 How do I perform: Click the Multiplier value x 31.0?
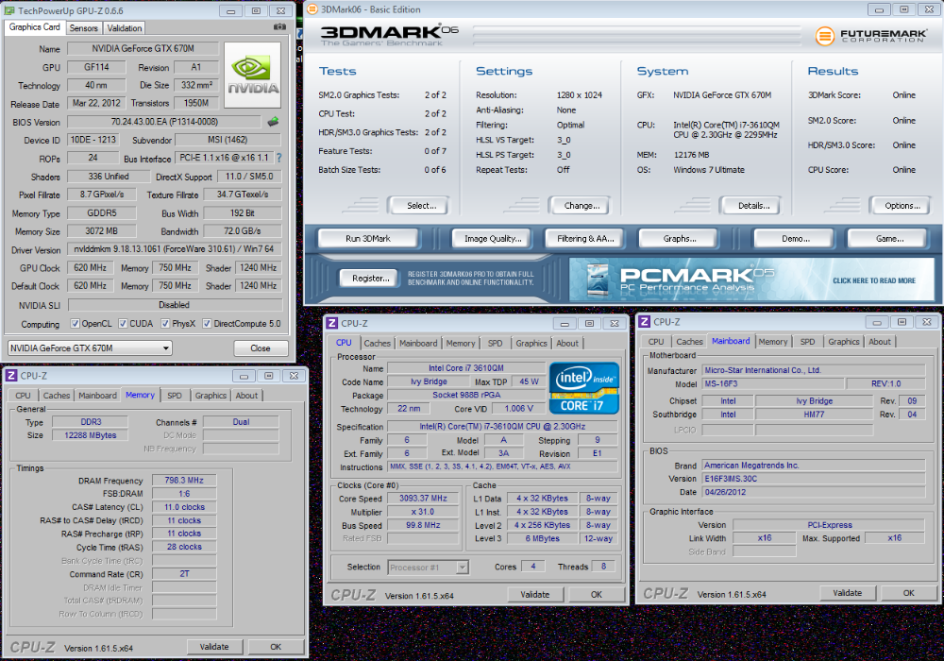(x=423, y=512)
